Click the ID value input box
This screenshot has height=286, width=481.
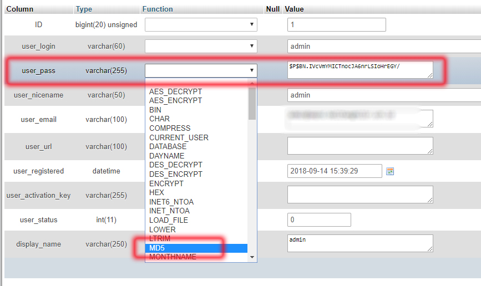point(336,25)
